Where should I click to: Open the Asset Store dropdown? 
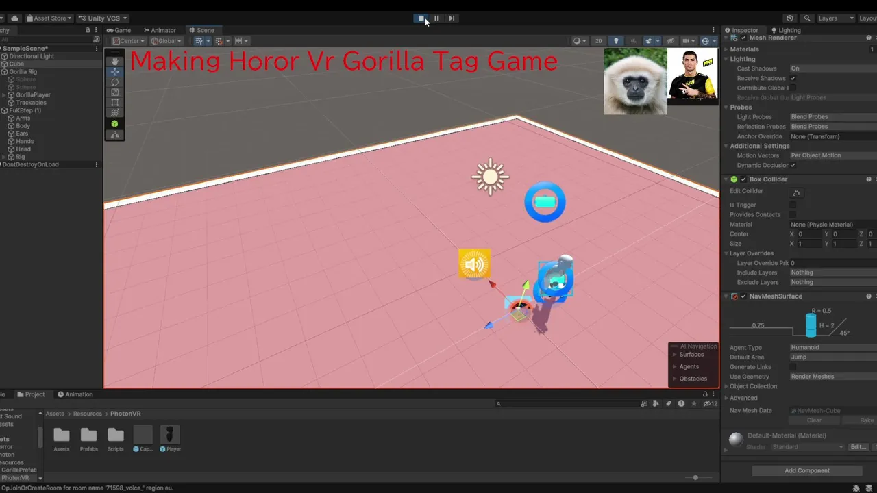[x=49, y=18]
